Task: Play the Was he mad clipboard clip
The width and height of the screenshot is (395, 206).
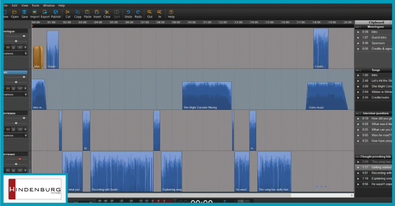Action: [x=358, y=136]
